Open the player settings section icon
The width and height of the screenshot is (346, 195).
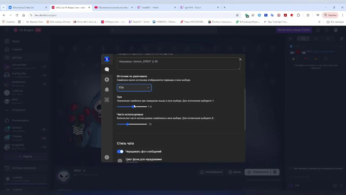107,80
